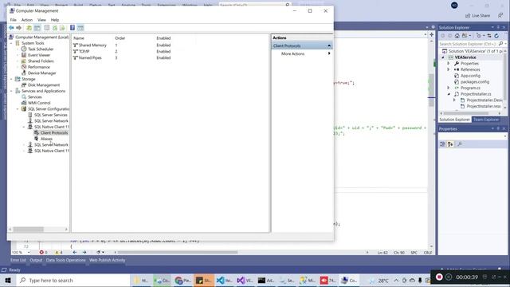Image resolution: width=510 pixels, height=287 pixels.
Task: Expand the References node in Solution Explorer
Action: pyautogui.click(x=448, y=69)
